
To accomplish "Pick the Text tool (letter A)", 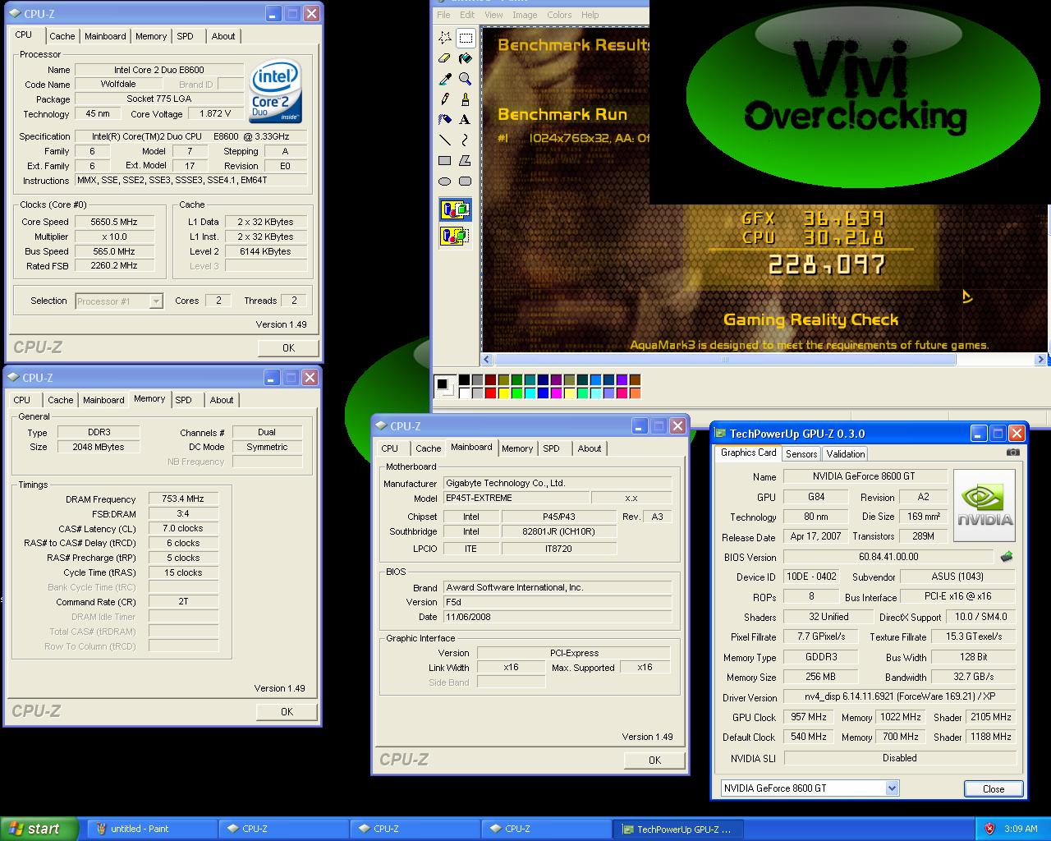I will click(466, 120).
